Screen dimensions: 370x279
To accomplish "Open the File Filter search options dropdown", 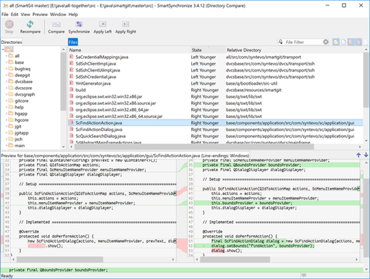I will (281, 42).
